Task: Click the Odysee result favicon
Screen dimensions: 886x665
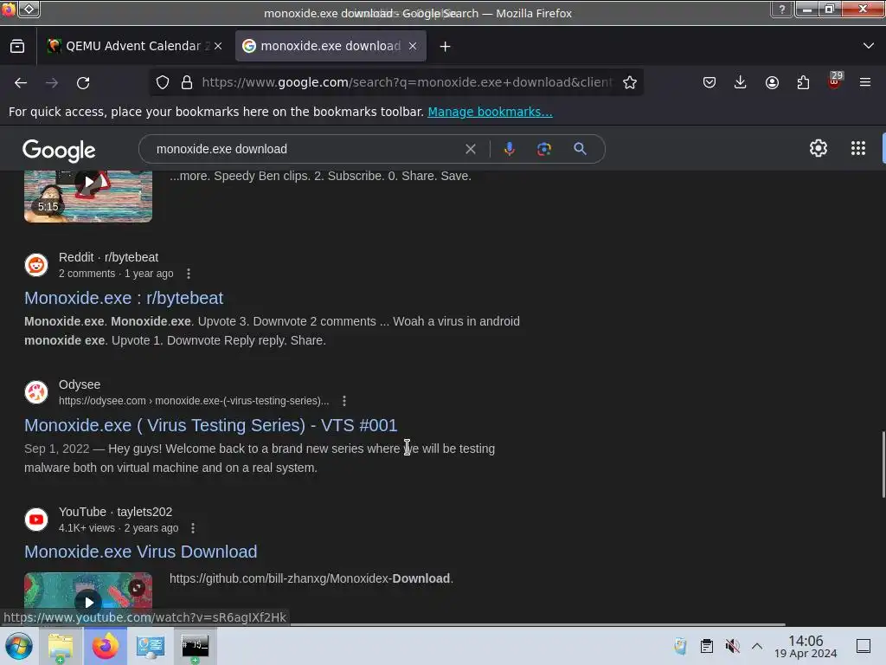Action: tap(36, 392)
